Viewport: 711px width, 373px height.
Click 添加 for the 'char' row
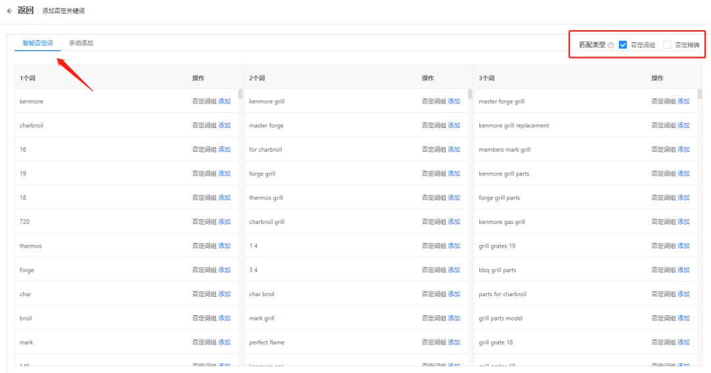pyautogui.click(x=224, y=294)
